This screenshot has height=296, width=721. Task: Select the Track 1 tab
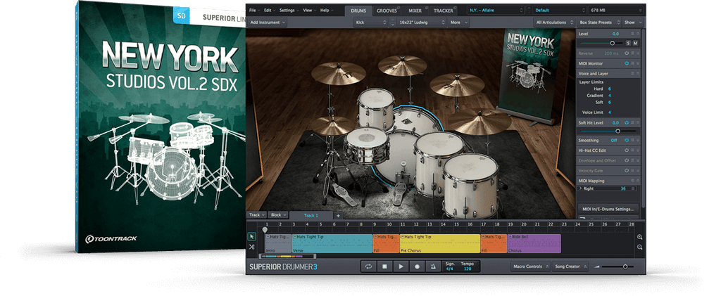click(x=311, y=215)
